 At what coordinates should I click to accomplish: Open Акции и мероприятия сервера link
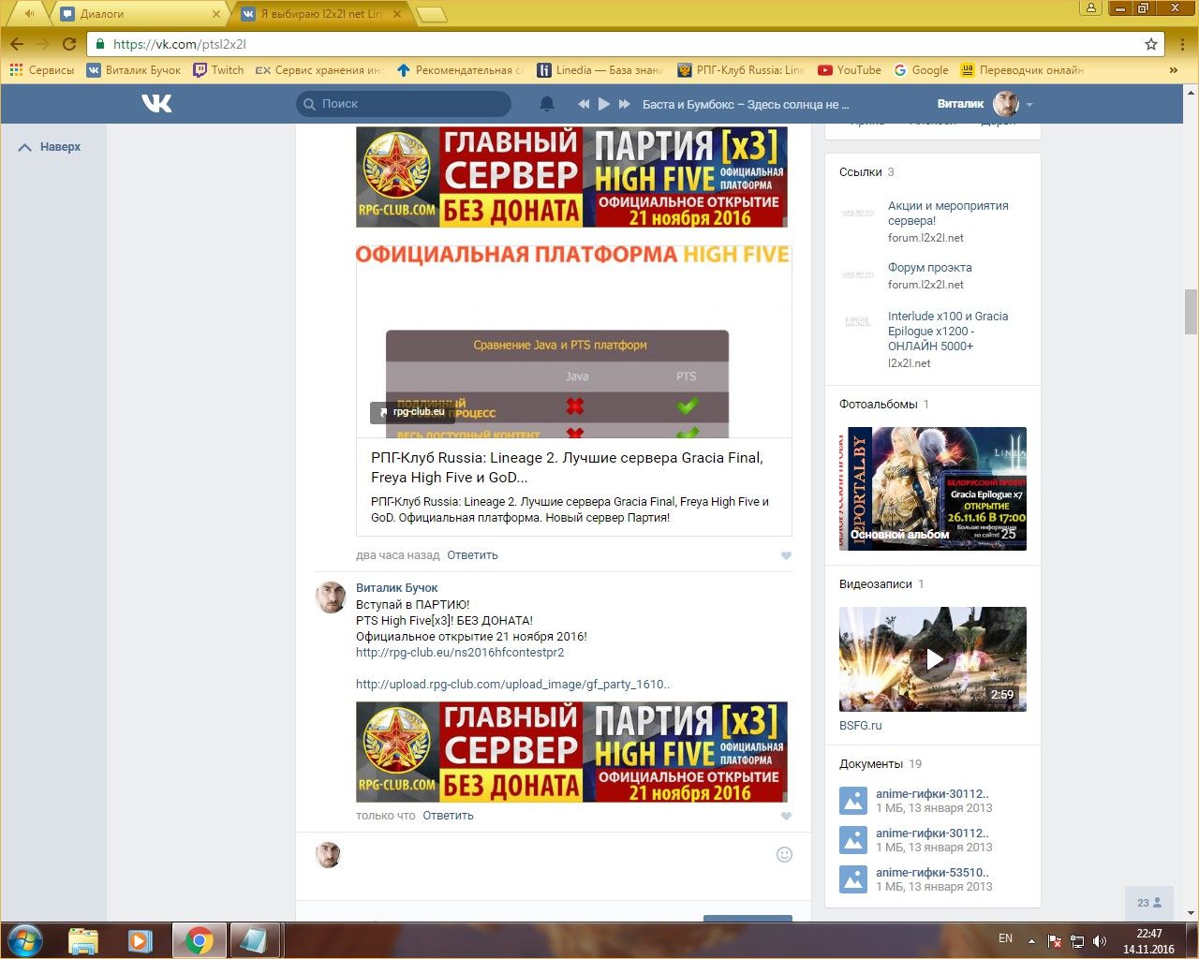pyautogui.click(x=948, y=213)
